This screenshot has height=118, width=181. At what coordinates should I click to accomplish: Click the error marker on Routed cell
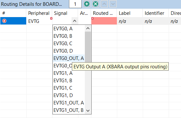pos(92,18)
